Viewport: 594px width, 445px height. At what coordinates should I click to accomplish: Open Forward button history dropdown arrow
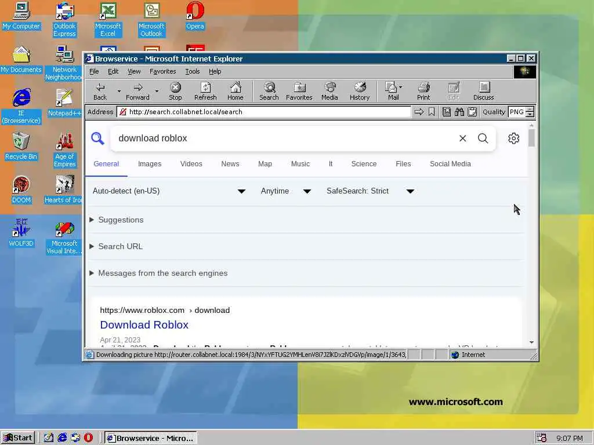pos(157,91)
